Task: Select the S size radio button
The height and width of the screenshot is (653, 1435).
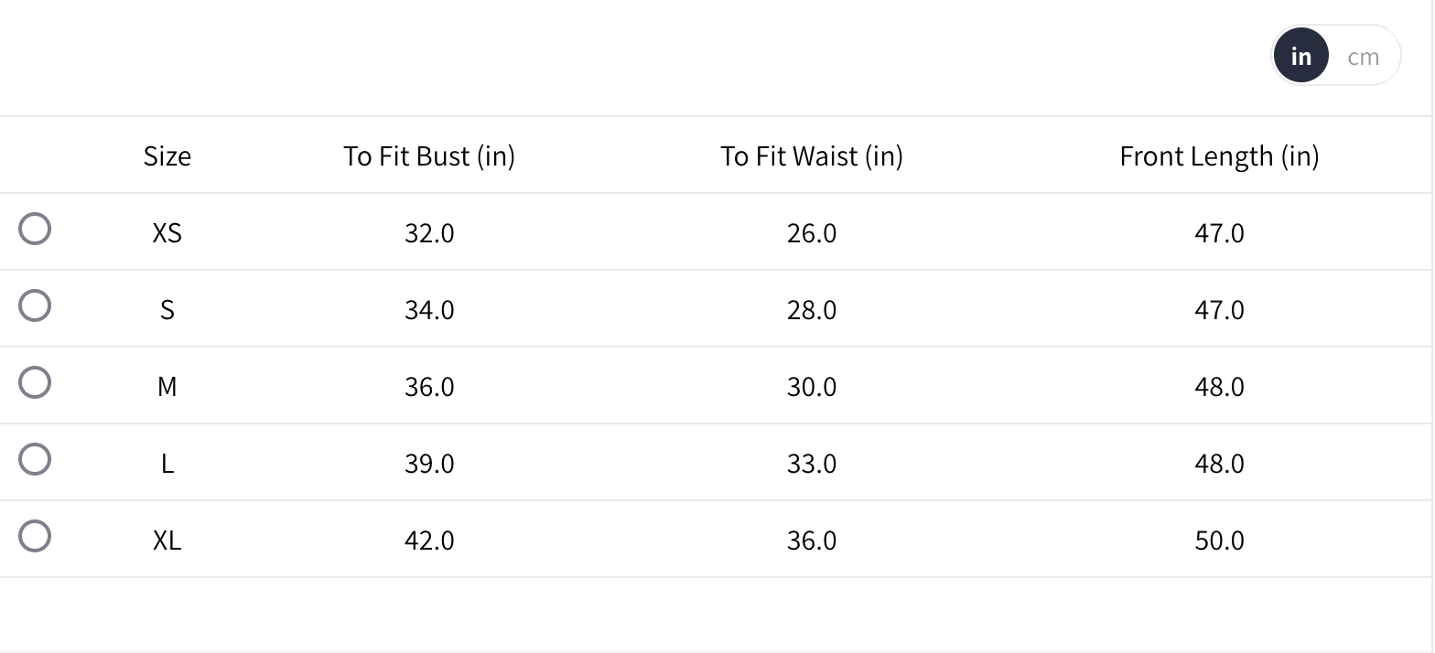Action: (35, 305)
